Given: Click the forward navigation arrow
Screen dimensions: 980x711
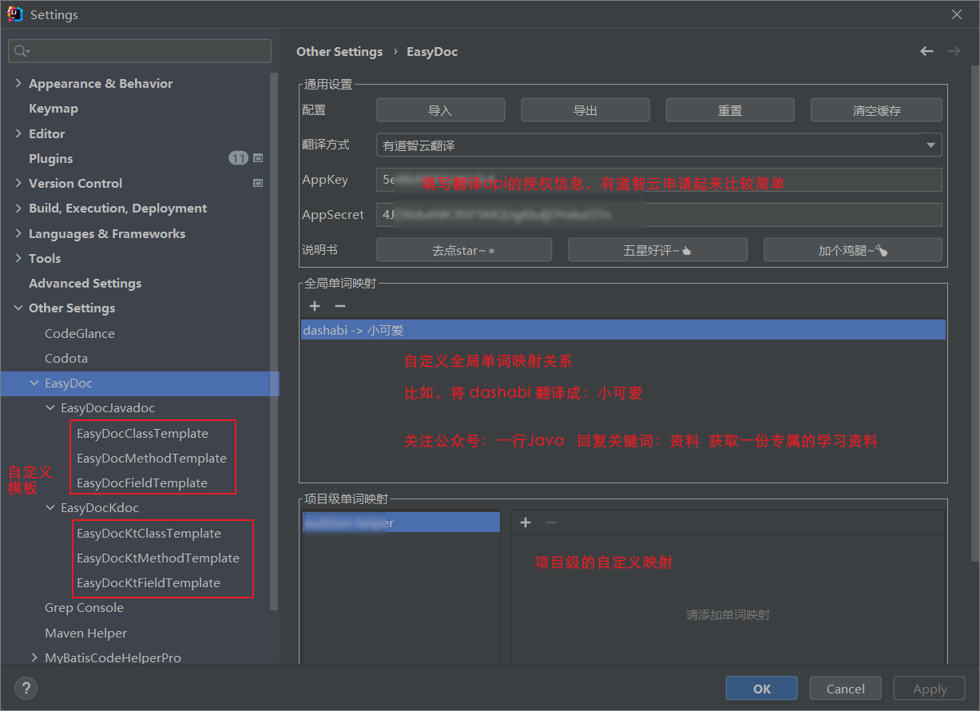Looking at the screenshot, I should pyautogui.click(x=954, y=51).
